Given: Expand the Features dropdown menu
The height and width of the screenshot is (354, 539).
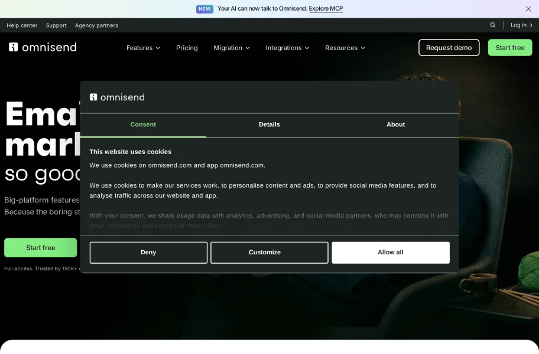Looking at the screenshot, I should coord(143,48).
